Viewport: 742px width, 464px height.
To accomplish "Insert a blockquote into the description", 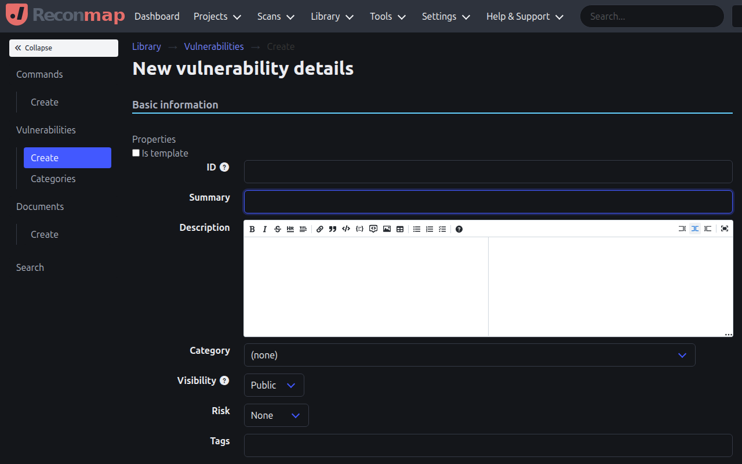I will (333, 229).
